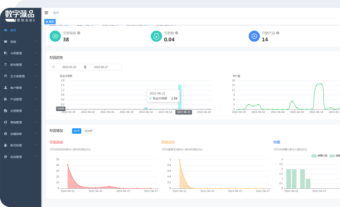The image size is (340, 207).
Task: Click the 已售产品 blue hexagon icon
Action: coord(254,36)
